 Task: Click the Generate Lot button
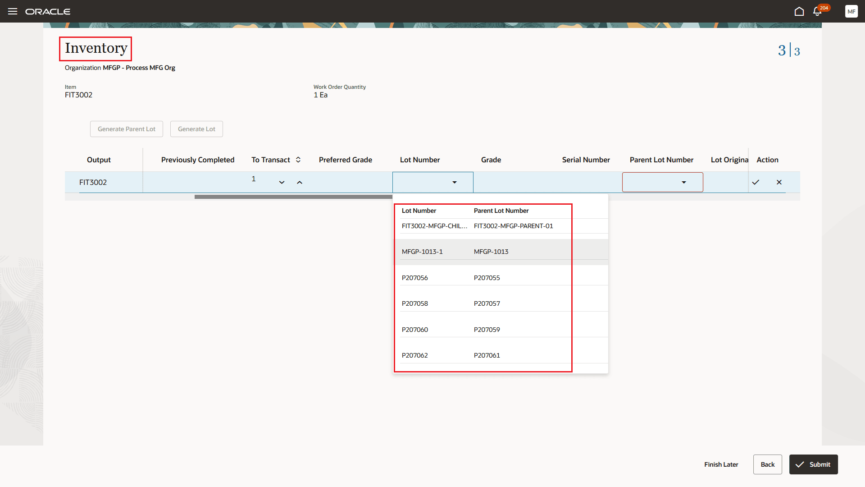pyautogui.click(x=196, y=129)
